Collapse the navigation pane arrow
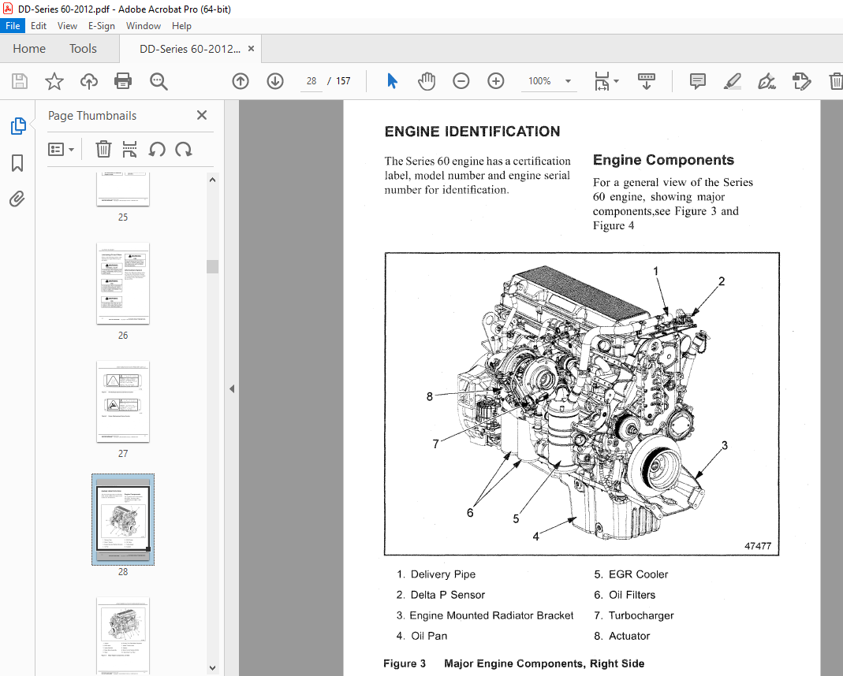843x676 pixels. 232,388
